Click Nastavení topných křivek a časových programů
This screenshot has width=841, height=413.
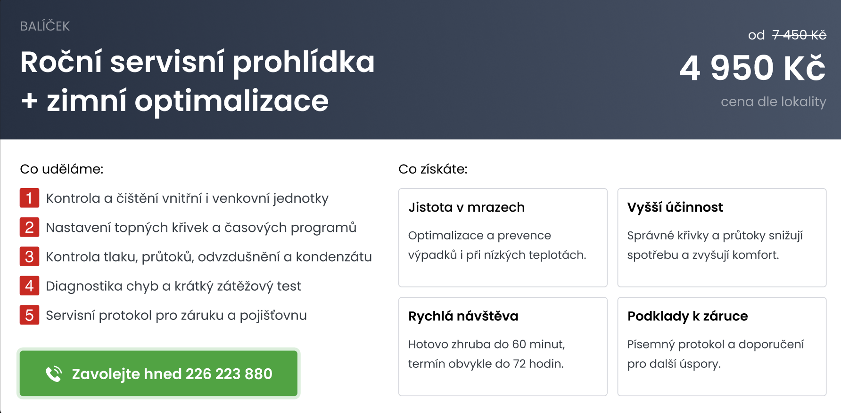coord(201,228)
